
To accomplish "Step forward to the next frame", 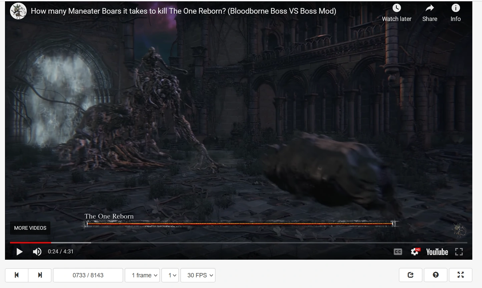I will coord(40,275).
